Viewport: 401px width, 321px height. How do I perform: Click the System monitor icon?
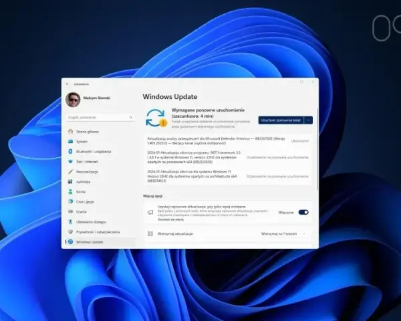click(71, 142)
